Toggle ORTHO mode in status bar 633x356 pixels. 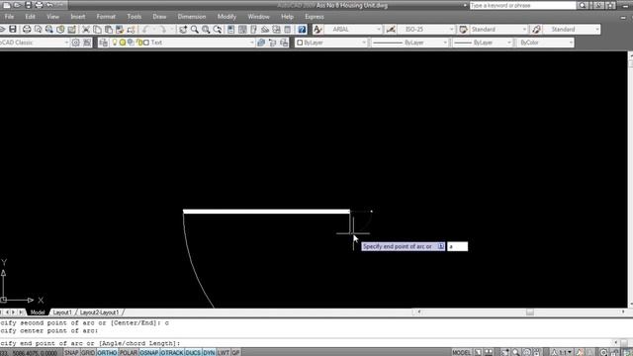(107, 352)
